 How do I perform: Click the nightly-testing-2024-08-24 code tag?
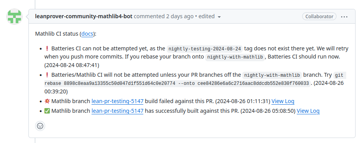[205, 49]
